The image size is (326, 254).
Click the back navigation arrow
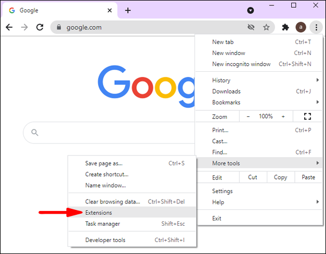click(x=9, y=27)
